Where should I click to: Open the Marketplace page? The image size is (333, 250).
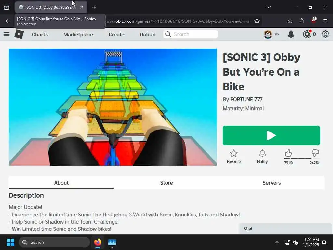pyautogui.click(x=78, y=35)
